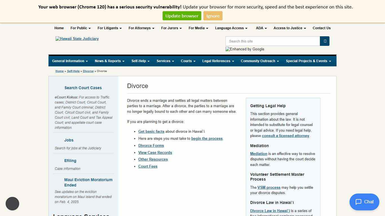This screenshot has height=216, width=385.
Task: Click the consult a licensed attorney link
Action: pyautogui.click(x=286, y=136)
